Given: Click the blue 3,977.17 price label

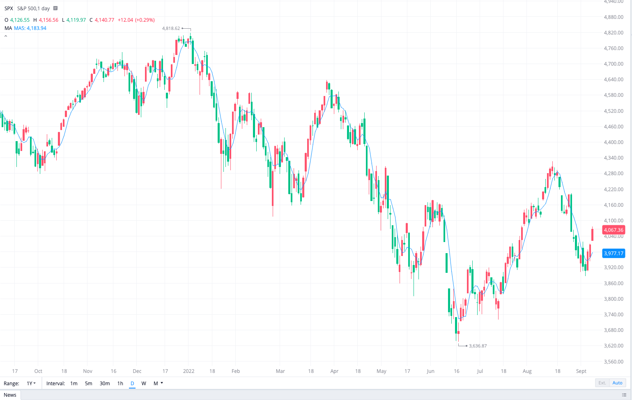Looking at the screenshot, I should click(614, 253).
